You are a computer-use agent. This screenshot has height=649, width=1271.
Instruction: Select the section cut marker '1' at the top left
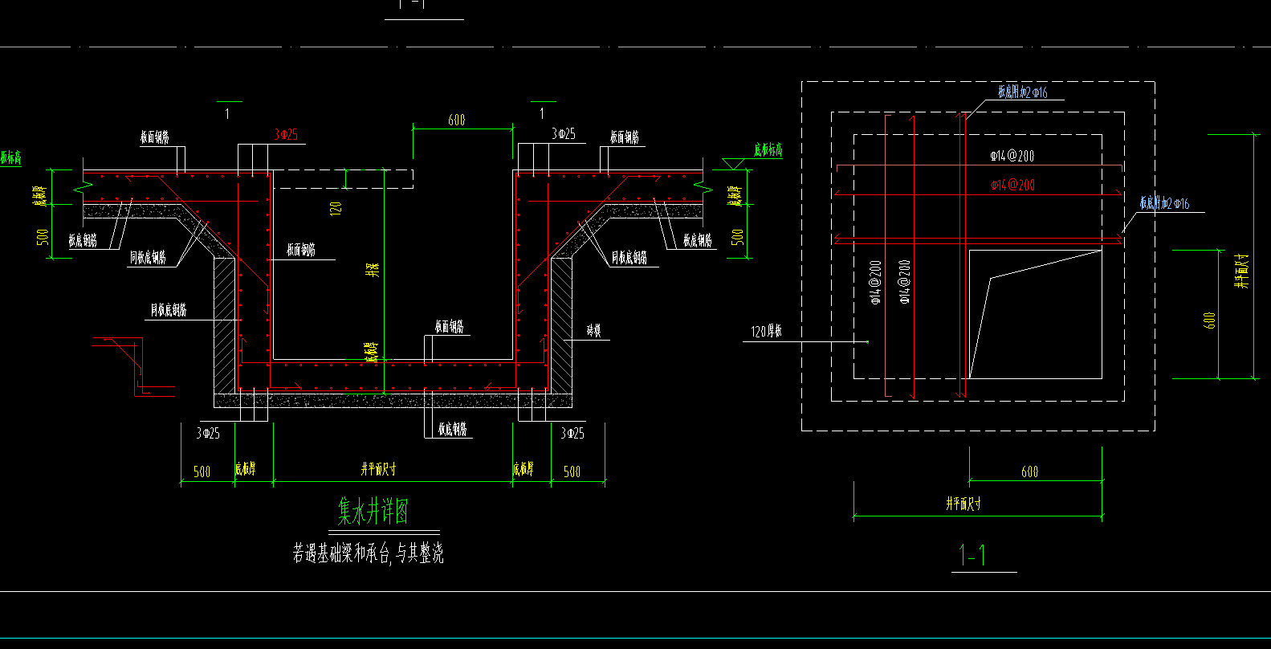pos(227,114)
